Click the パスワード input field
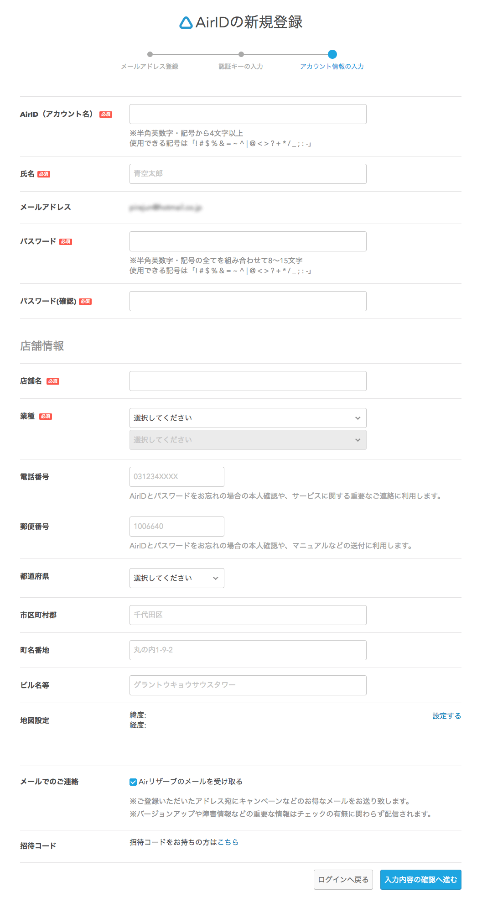Screen dimensions: 482x908 (248, 241)
